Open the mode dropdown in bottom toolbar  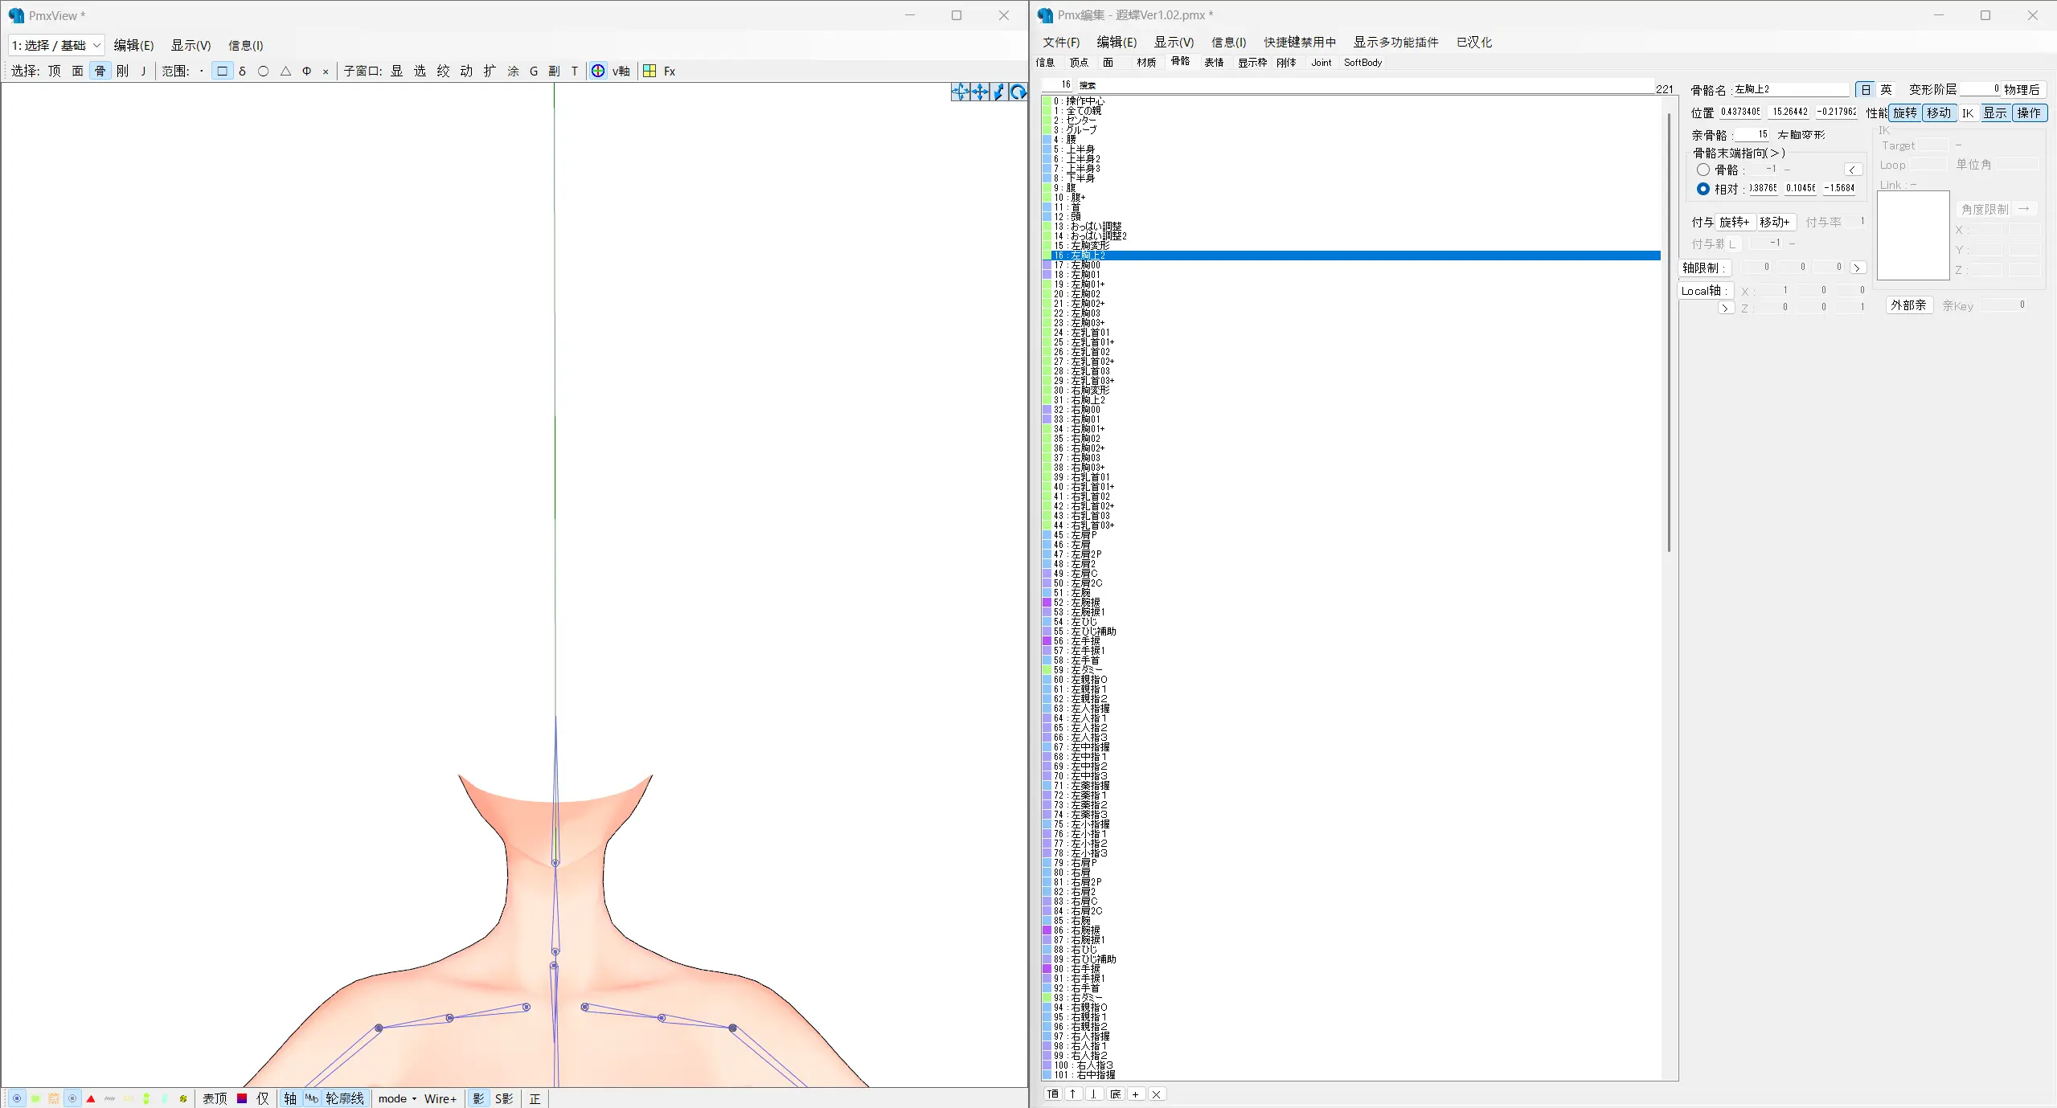point(397,1098)
